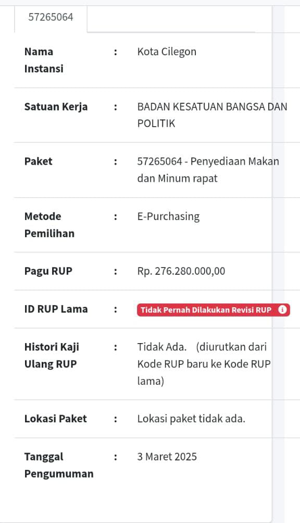This screenshot has width=300, height=523.
Task: Click the 3 Maret 2025 announcement date
Action: (x=167, y=457)
